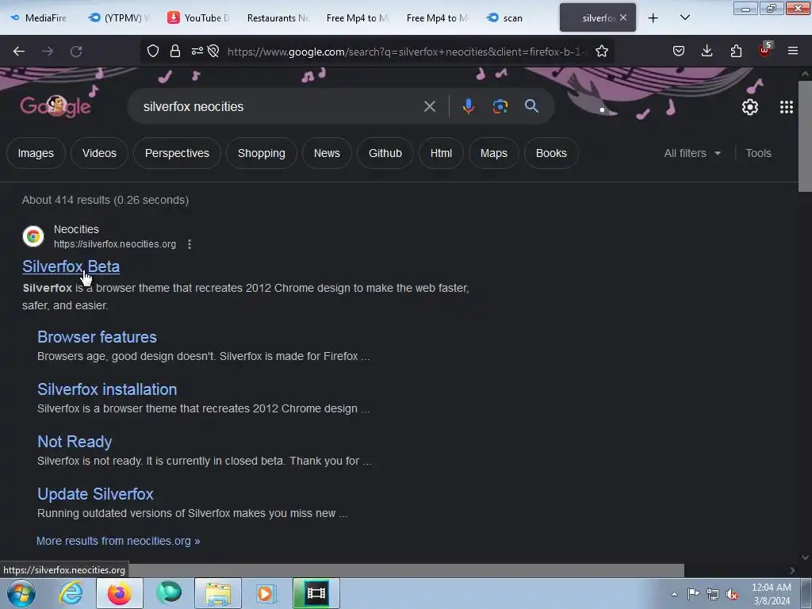Start voice search with the microphone

tap(468, 106)
